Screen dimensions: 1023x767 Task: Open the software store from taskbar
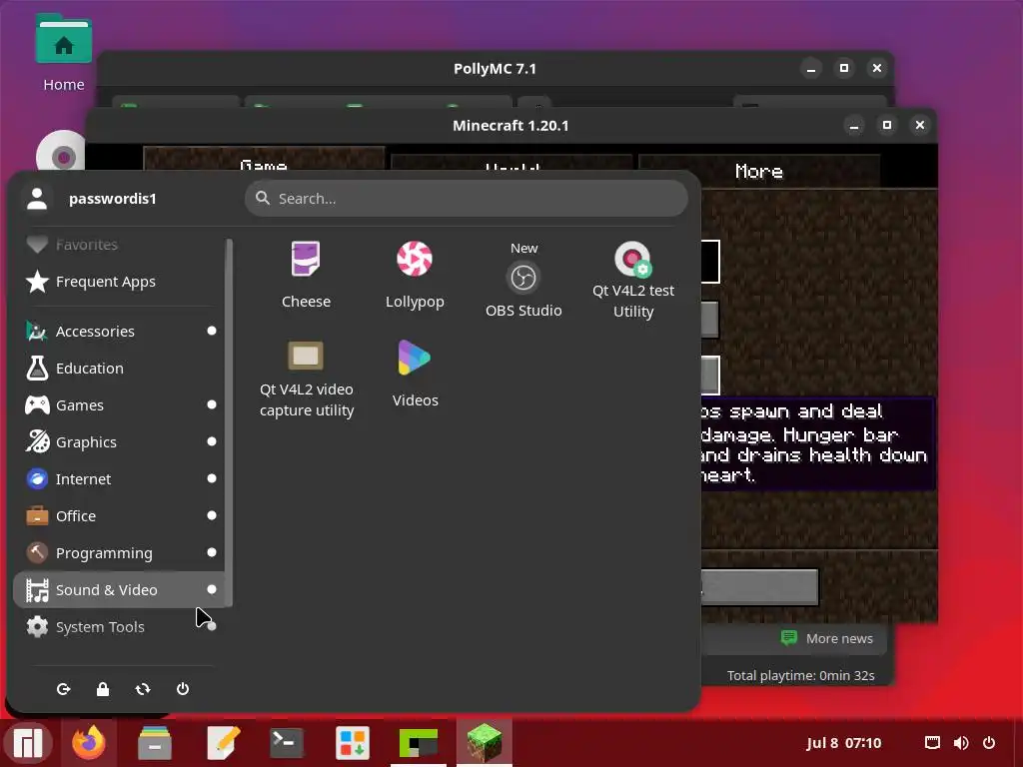coord(353,743)
